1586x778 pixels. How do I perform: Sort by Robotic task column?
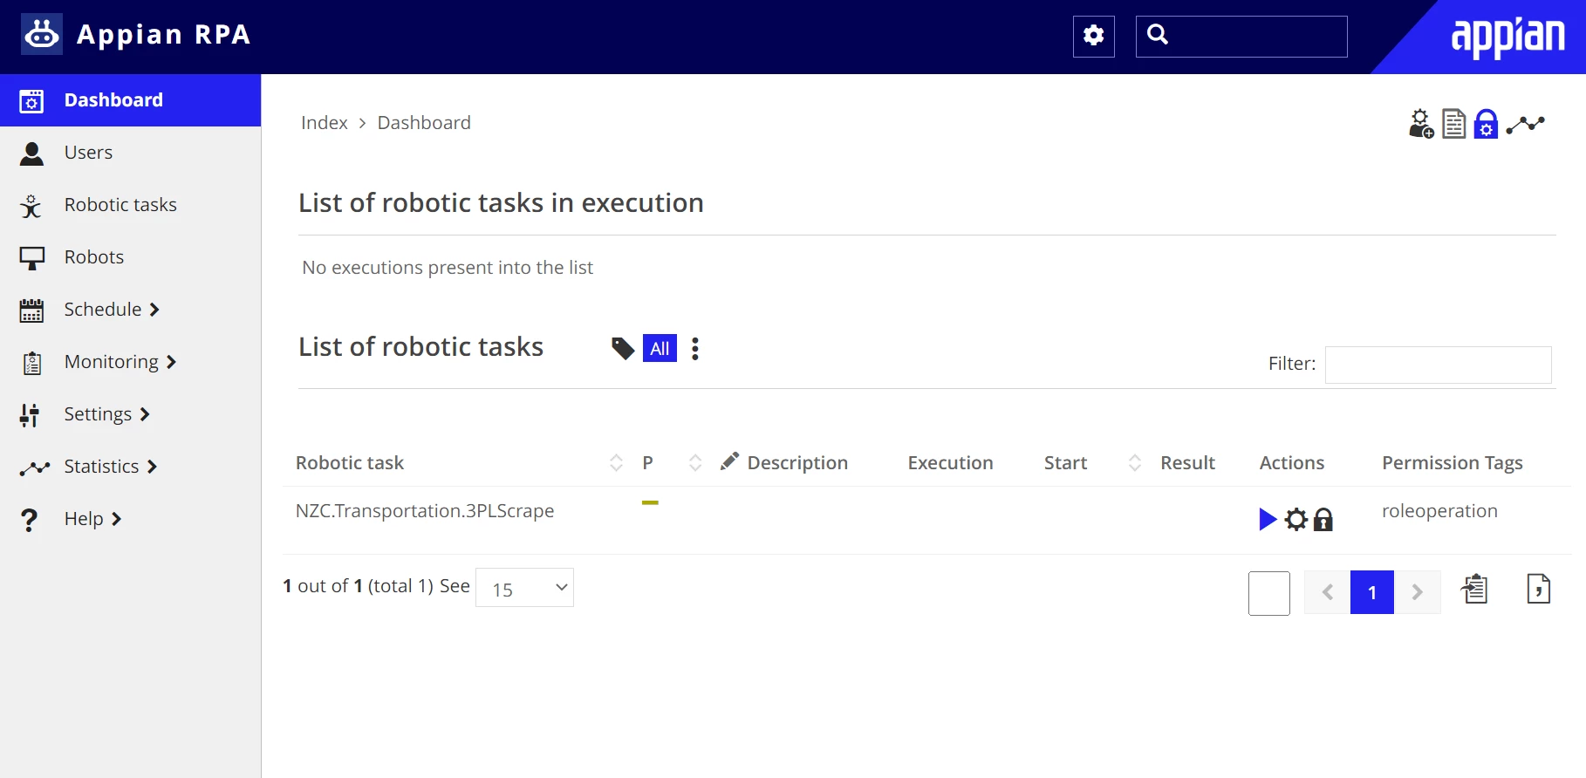click(616, 463)
